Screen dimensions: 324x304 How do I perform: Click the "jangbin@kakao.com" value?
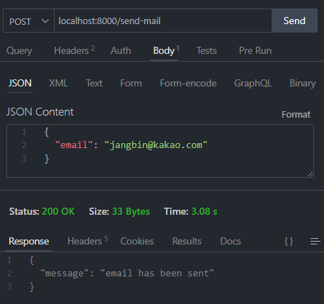pos(156,145)
